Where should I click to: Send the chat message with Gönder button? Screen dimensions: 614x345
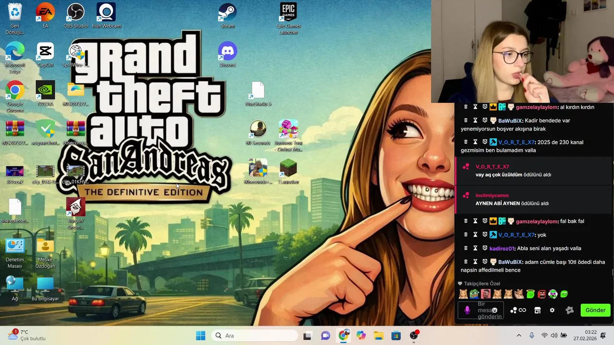[595, 310]
